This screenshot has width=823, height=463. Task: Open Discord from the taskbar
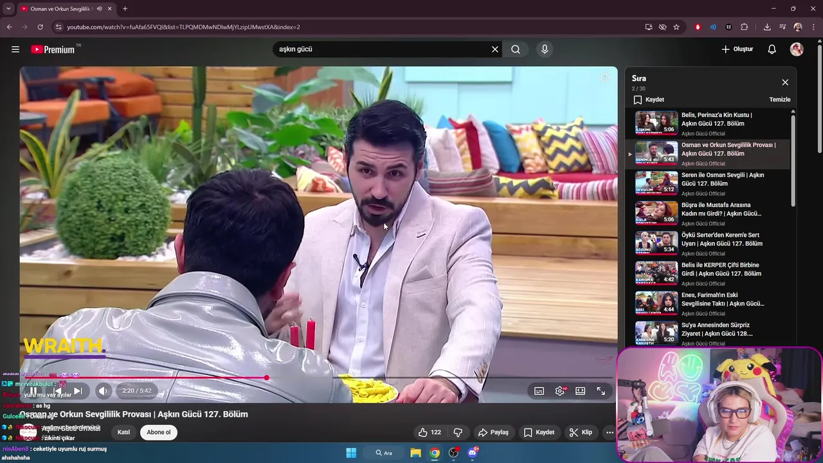pos(473,453)
